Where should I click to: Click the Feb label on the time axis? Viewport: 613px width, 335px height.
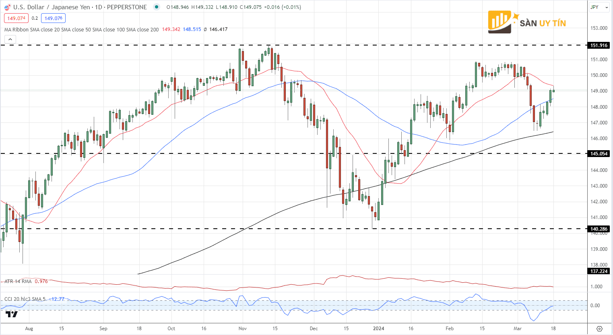pos(450,329)
